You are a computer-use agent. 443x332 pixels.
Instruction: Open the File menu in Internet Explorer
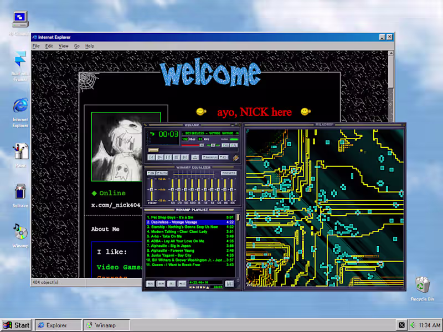pyautogui.click(x=36, y=46)
